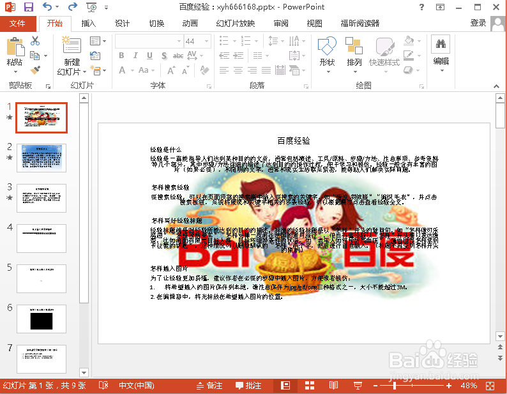Open the Font Color dropdown arrow
Viewport: 507px width, 394px height.
coord(133,70)
